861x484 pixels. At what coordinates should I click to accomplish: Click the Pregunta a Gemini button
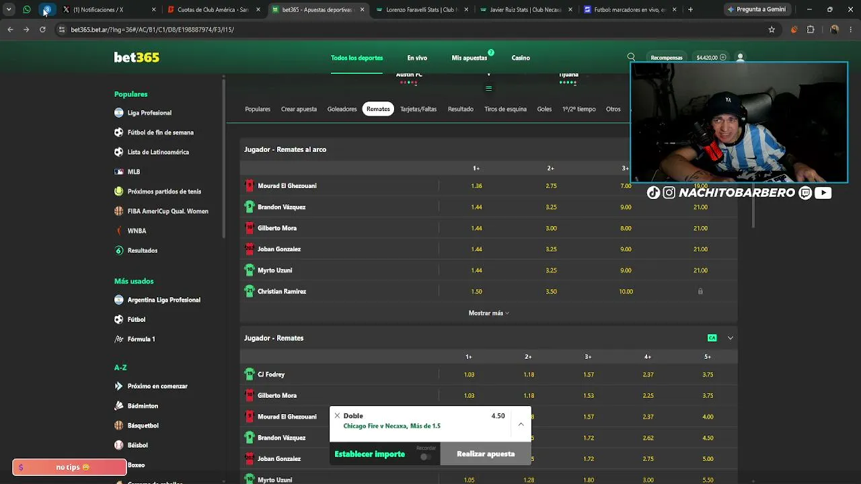[x=756, y=9]
